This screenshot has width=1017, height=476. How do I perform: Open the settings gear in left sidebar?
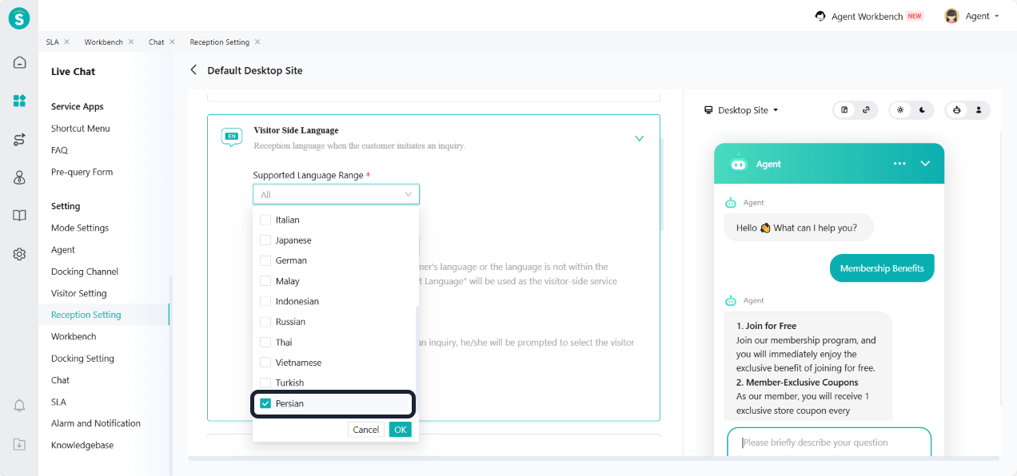coord(19,254)
